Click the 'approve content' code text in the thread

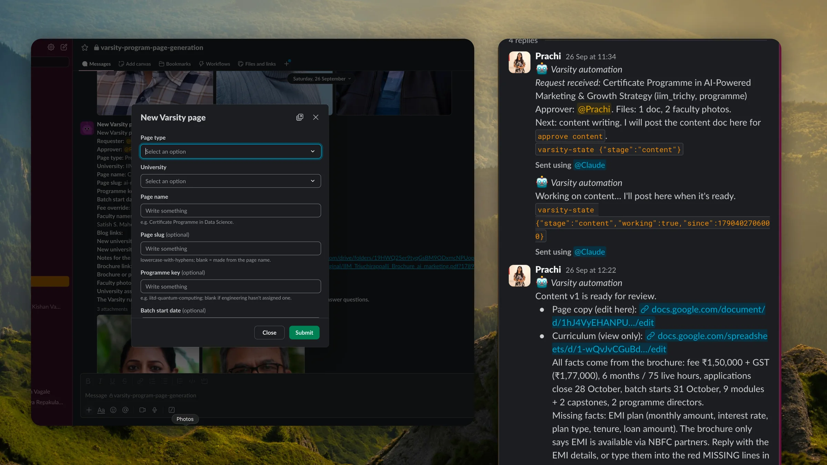(x=570, y=136)
